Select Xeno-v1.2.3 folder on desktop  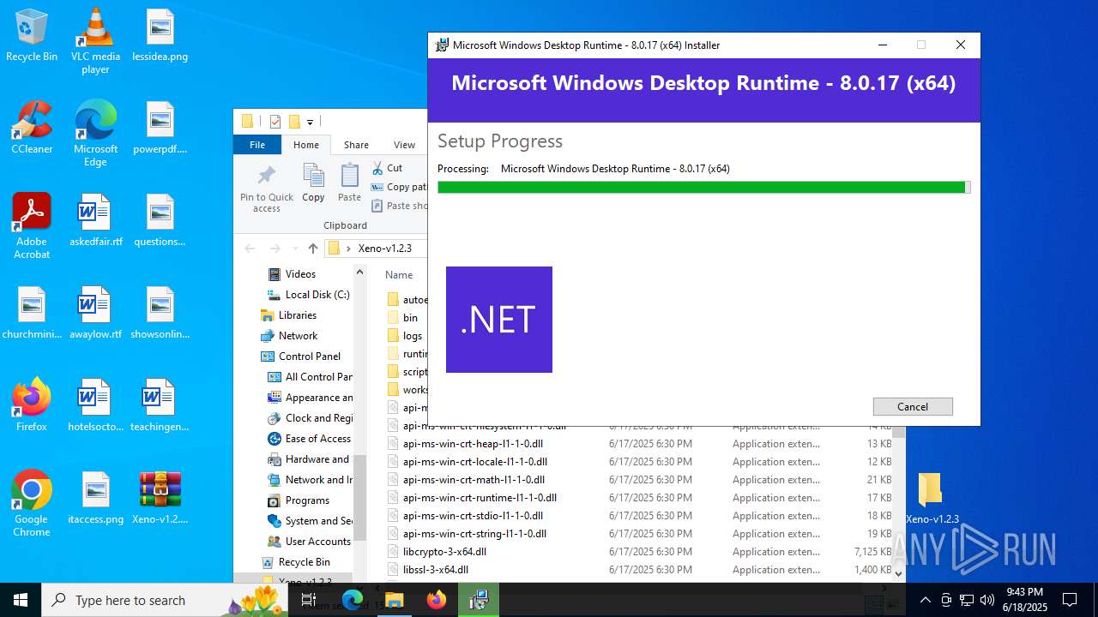932,498
